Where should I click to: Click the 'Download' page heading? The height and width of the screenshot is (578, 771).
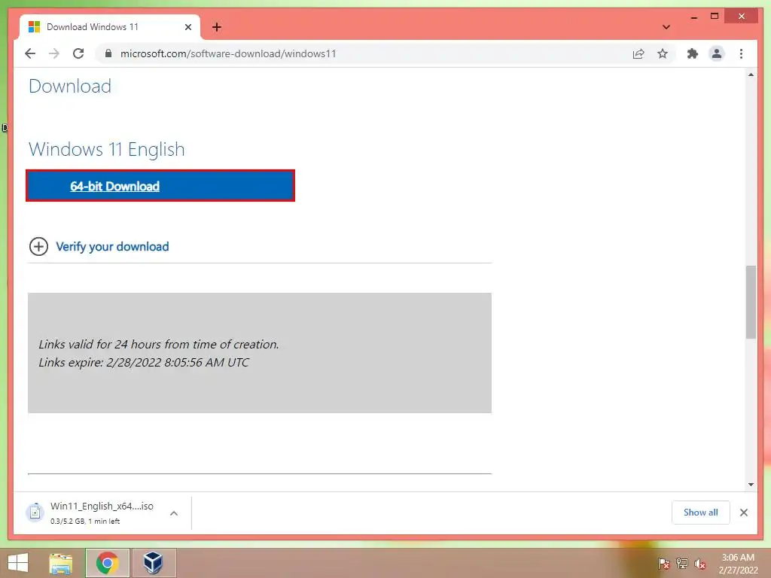(x=70, y=86)
